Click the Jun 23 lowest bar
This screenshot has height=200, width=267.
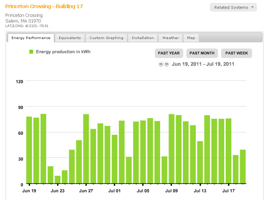tap(57, 180)
